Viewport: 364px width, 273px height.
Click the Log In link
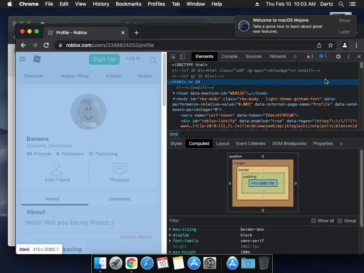pyautogui.click(x=133, y=58)
